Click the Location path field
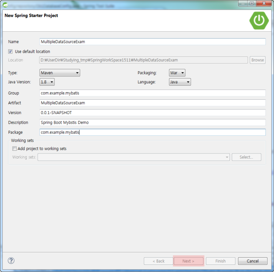Viewport: 274px width, 272px height. 144,60
